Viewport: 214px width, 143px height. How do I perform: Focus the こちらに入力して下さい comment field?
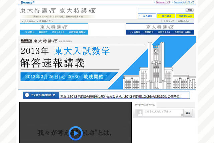click(x=163, y=113)
